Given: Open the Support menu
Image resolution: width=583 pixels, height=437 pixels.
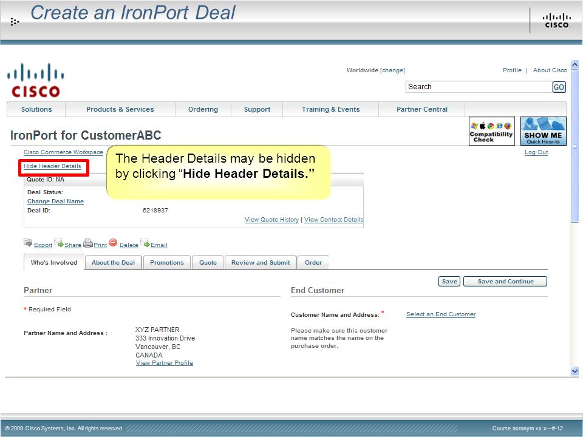Looking at the screenshot, I should coord(257,109).
